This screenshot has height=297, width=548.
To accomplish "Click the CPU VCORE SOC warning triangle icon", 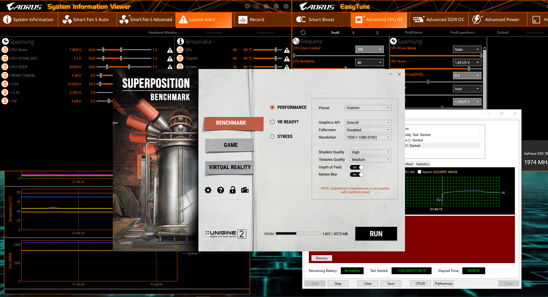I will coord(170,59).
